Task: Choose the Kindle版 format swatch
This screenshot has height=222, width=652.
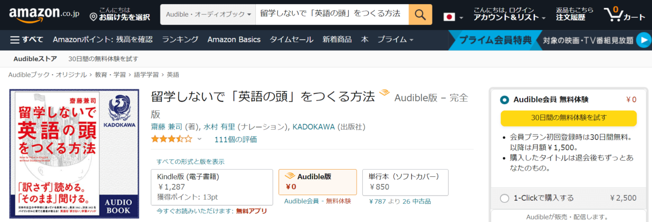Action: [x=212, y=187]
